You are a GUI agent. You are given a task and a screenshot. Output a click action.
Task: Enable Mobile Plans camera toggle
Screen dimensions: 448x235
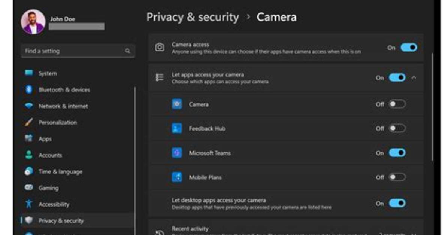click(397, 177)
